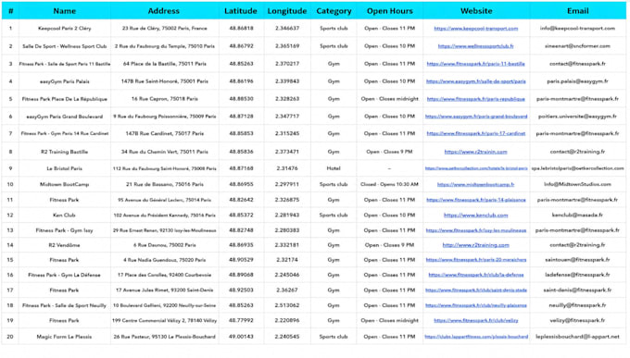Visit the fitnesspark.fr saint-denis-stade link
This screenshot has height=358, width=630.
click(476, 290)
